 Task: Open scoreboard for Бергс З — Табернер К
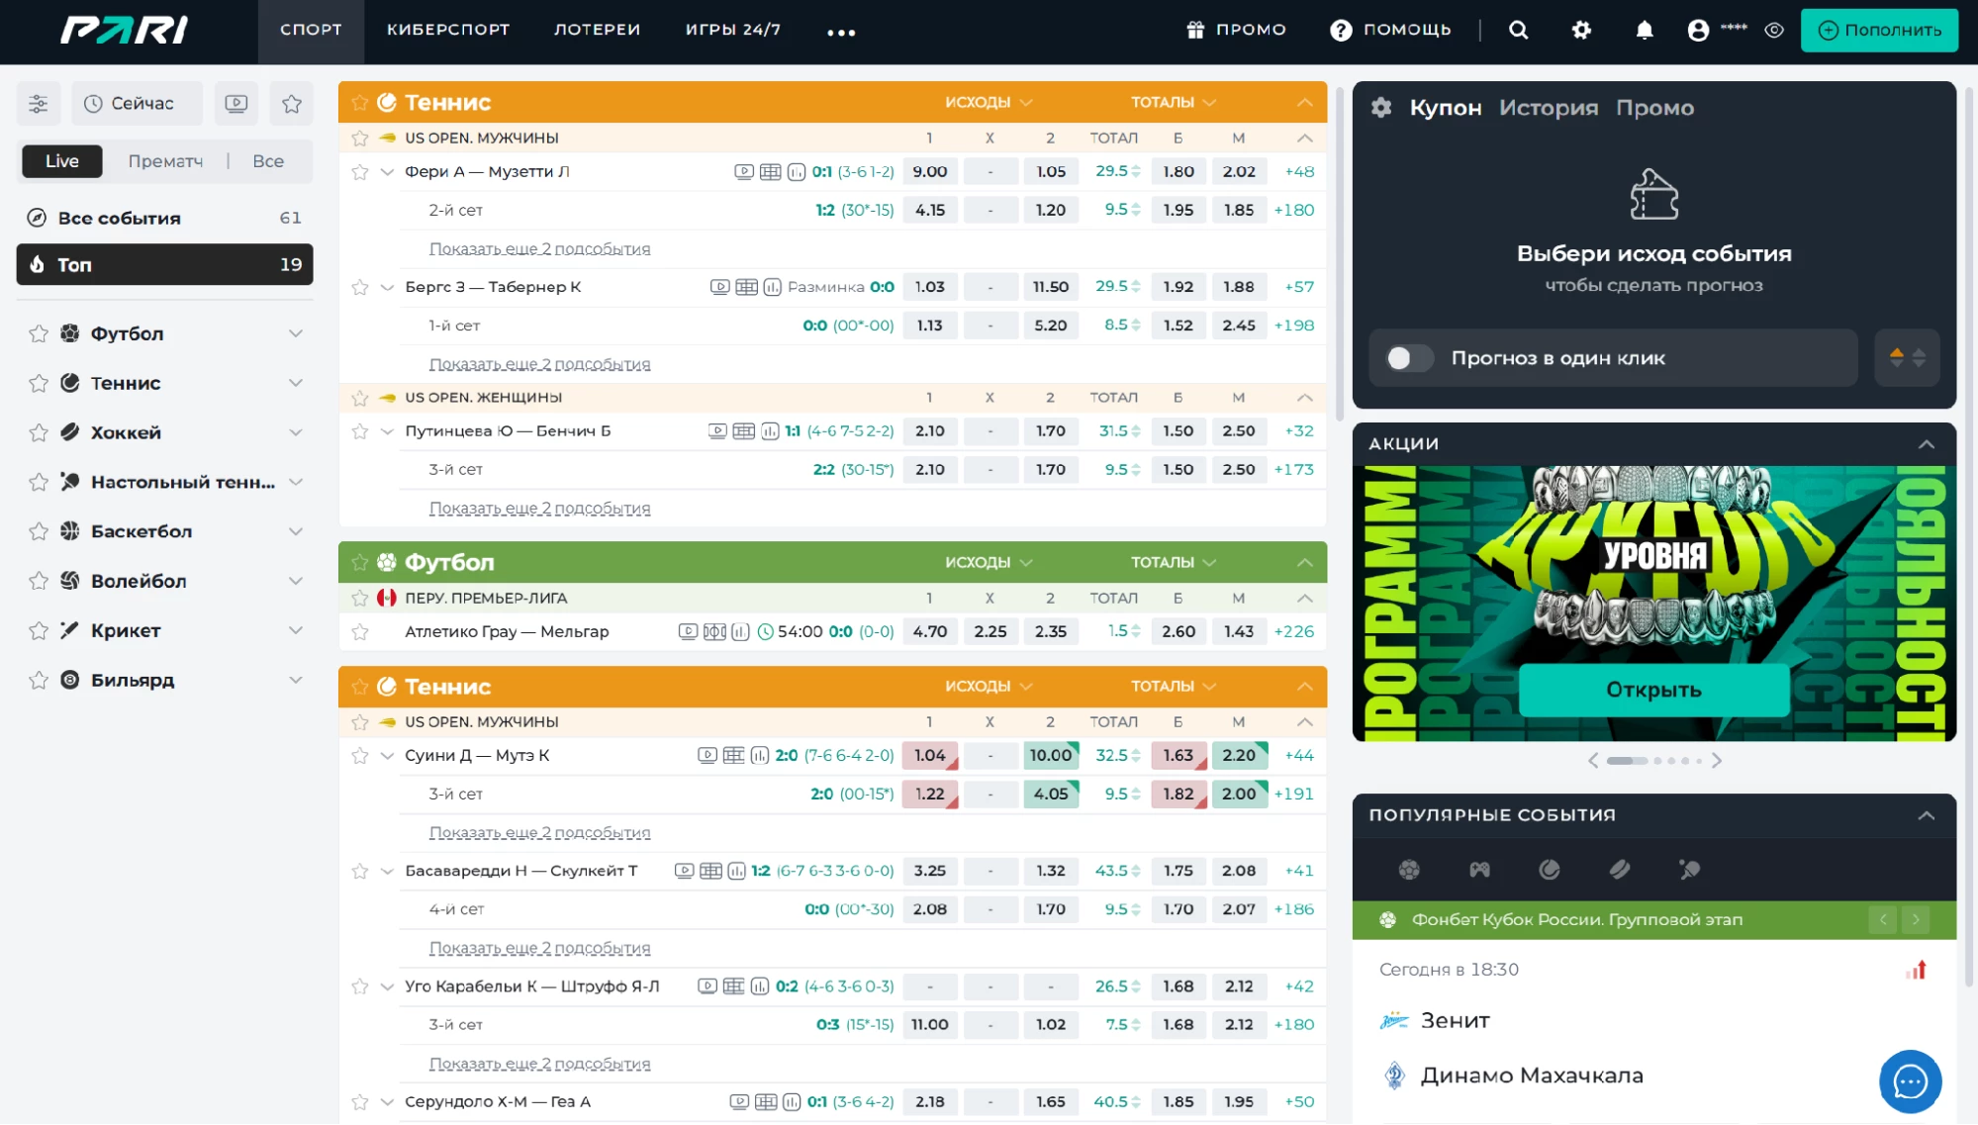tap(746, 287)
